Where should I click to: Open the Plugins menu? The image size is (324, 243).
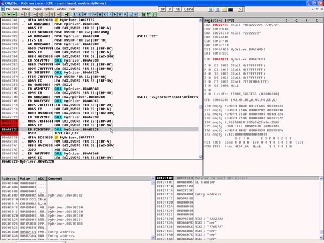point(37,9)
